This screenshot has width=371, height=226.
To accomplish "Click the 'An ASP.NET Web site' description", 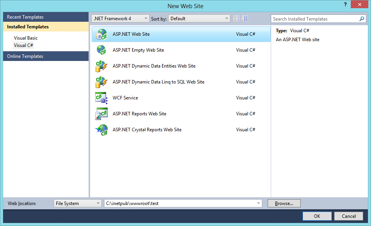I will point(298,40).
